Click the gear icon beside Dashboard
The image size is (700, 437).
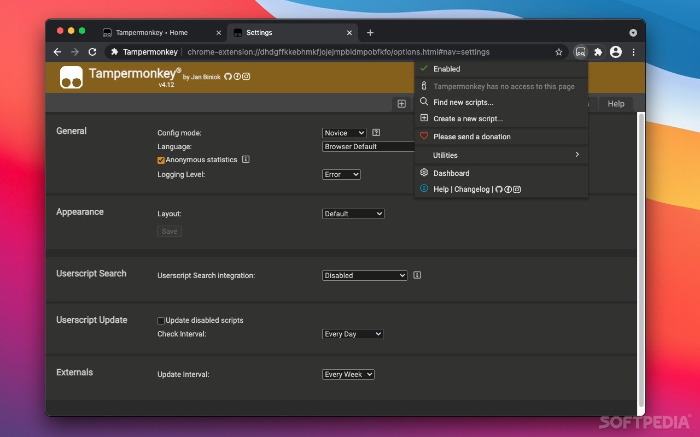(x=424, y=173)
